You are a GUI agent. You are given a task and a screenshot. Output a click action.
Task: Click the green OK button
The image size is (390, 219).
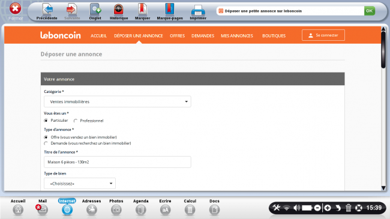pos(370,11)
